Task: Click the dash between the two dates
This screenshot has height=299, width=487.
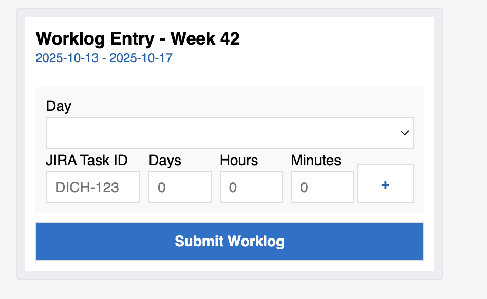Action: (x=104, y=58)
